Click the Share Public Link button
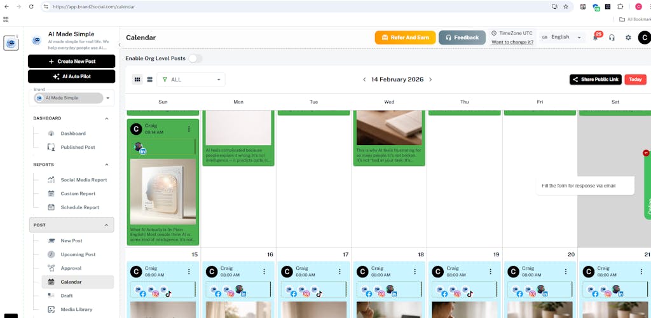 click(595, 79)
